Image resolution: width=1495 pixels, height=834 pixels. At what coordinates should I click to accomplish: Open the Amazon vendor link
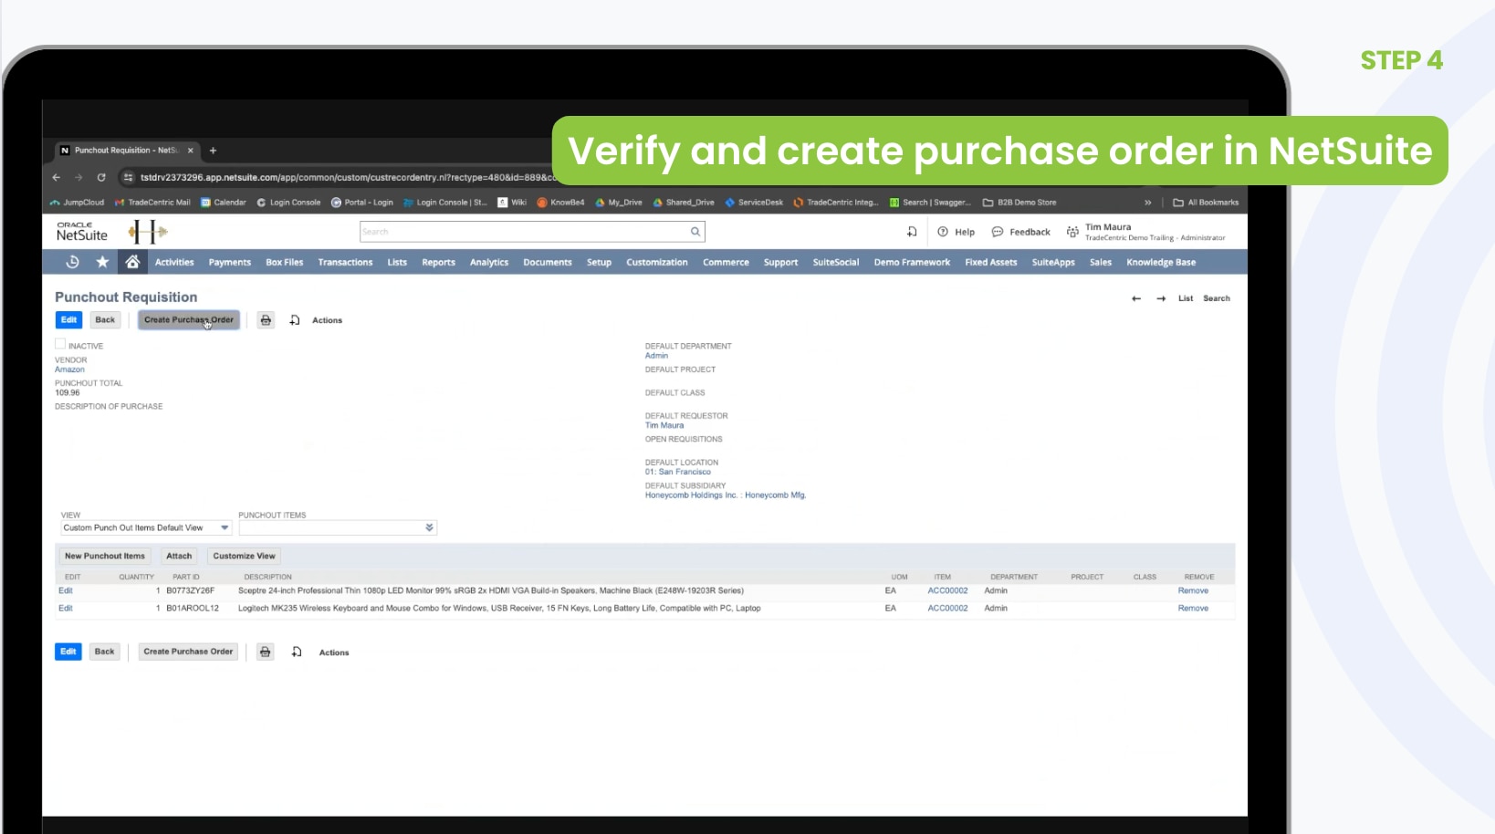(x=69, y=370)
